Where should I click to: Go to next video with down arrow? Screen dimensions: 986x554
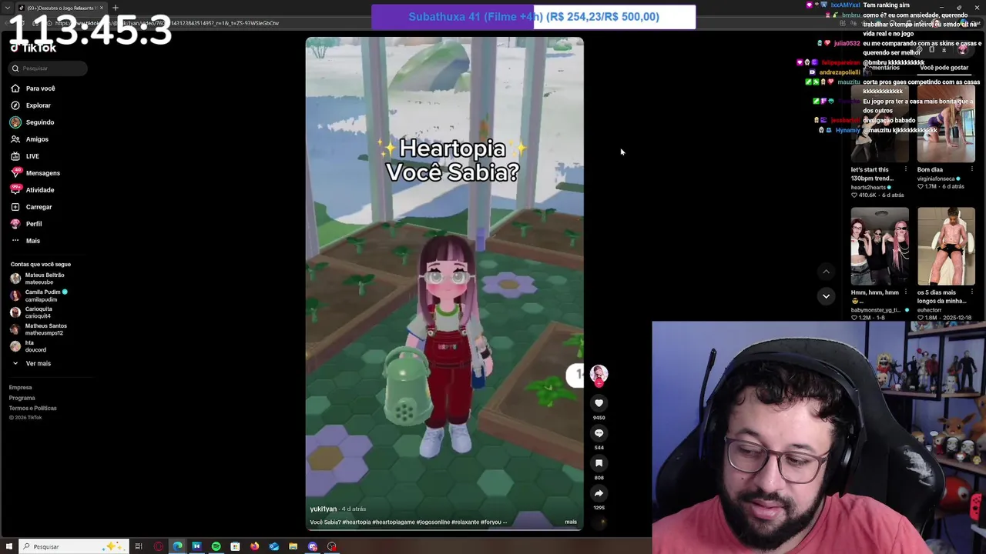[826, 296]
